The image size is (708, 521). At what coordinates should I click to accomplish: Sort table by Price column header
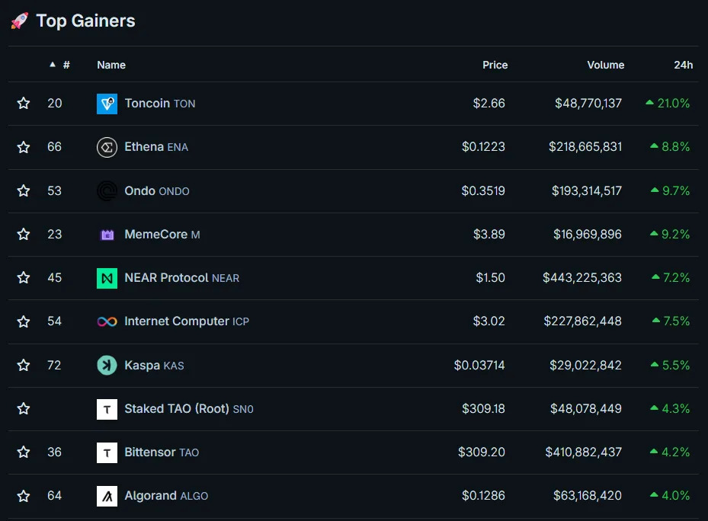[x=495, y=65]
